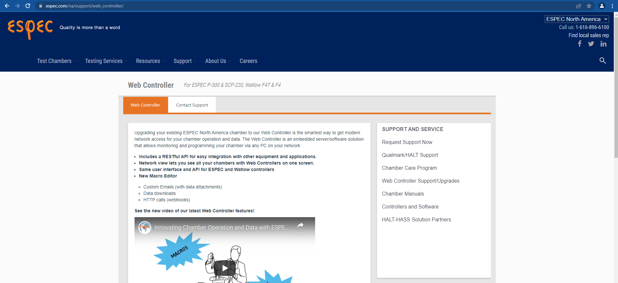Click the 'Includes a RESTful API' bullet
Image resolution: width=618 pixels, height=283 pixels.
point(227,157)
